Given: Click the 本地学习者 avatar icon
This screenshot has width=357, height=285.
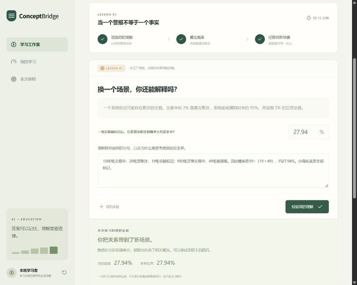Looking at the screenshot, I should tap(11, 273).
